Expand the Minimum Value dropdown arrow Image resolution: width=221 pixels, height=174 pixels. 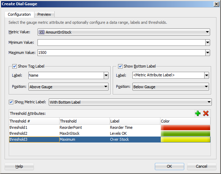pyautogui.click(x=208, y=43)
